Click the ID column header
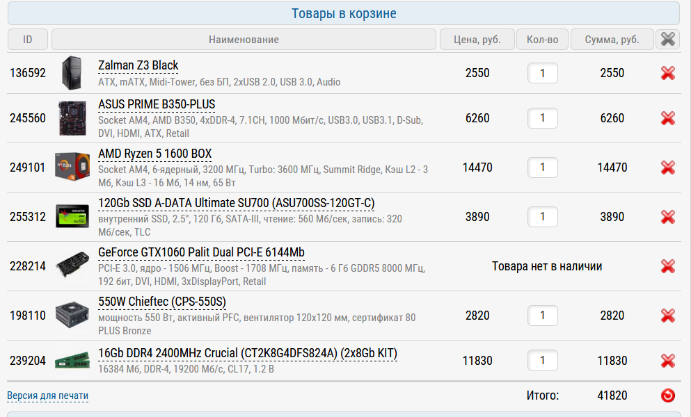The height and width of the screenshot is (417, 691). tap(28, 39)
